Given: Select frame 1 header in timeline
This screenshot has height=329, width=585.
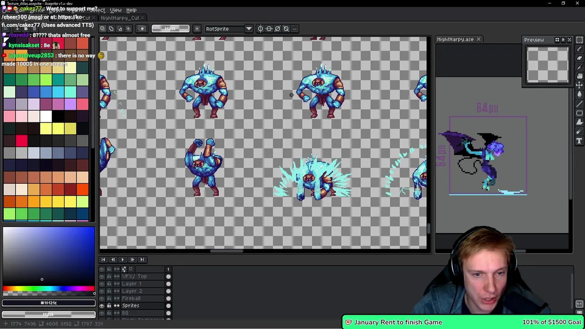Looking at the screenshot, I should [x=168, y=270].
